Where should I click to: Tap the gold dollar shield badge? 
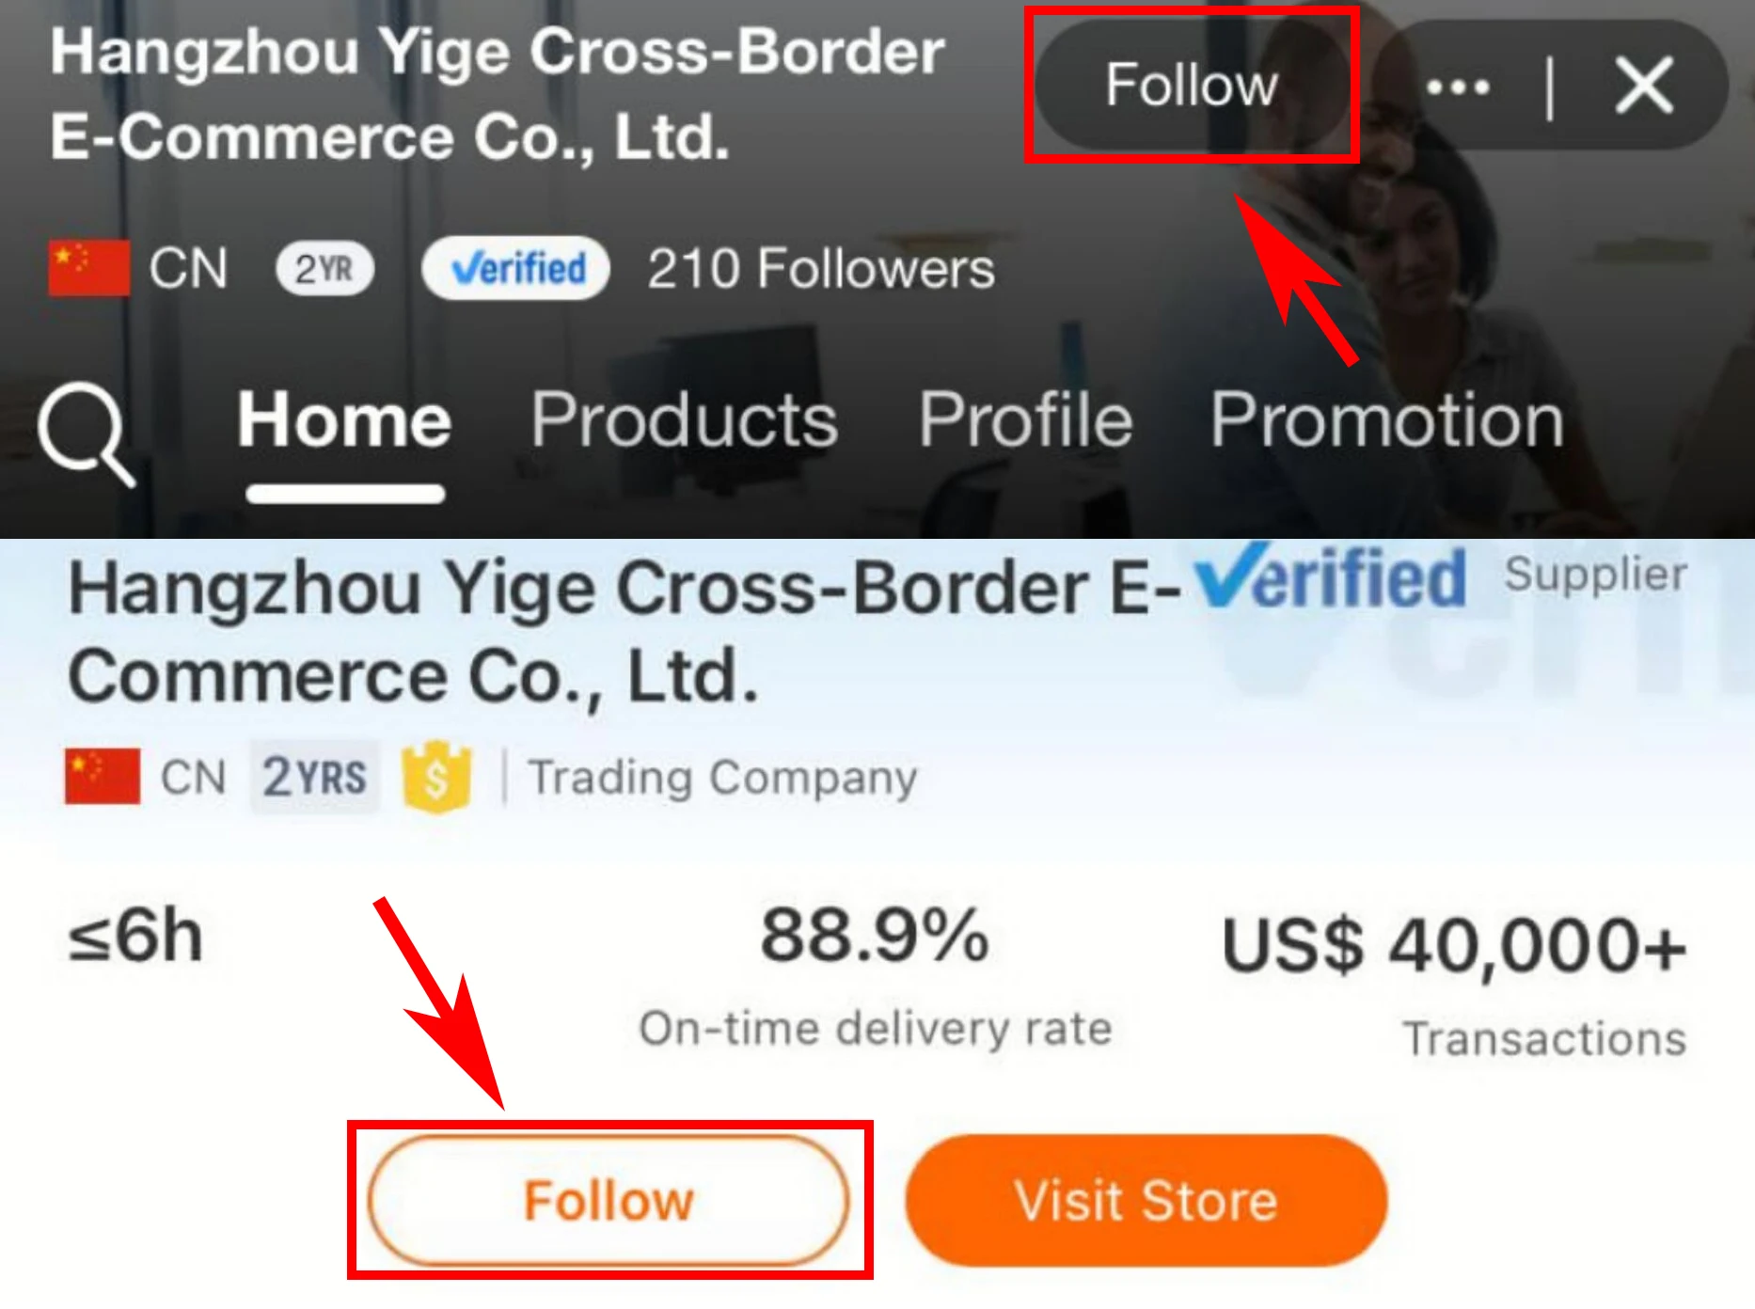click(436, 777)
